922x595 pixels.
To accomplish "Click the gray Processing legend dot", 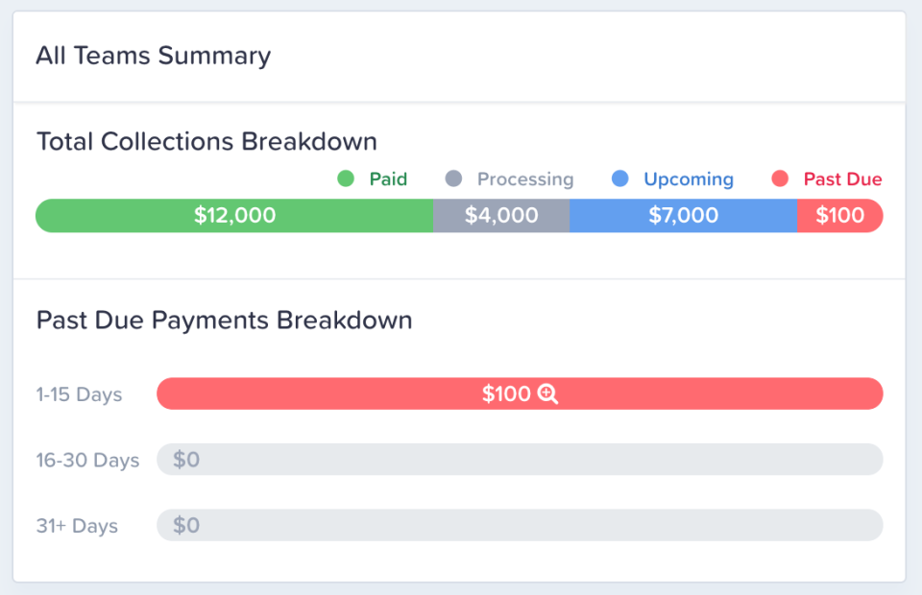I will click(454, 178).
